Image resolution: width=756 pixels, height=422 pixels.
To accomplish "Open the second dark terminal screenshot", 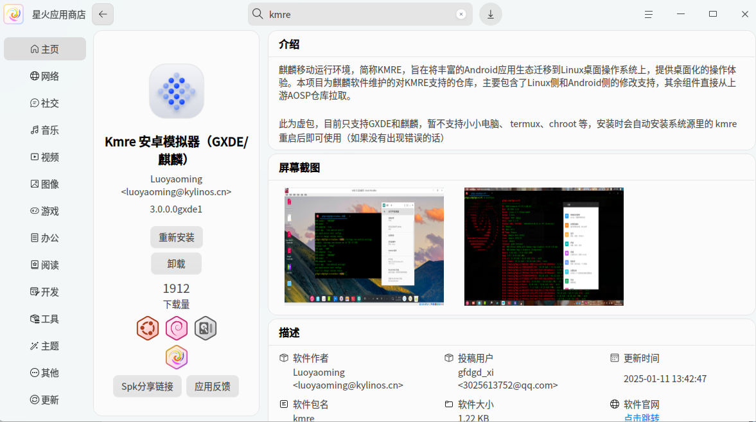I will [x=544, y=247].
